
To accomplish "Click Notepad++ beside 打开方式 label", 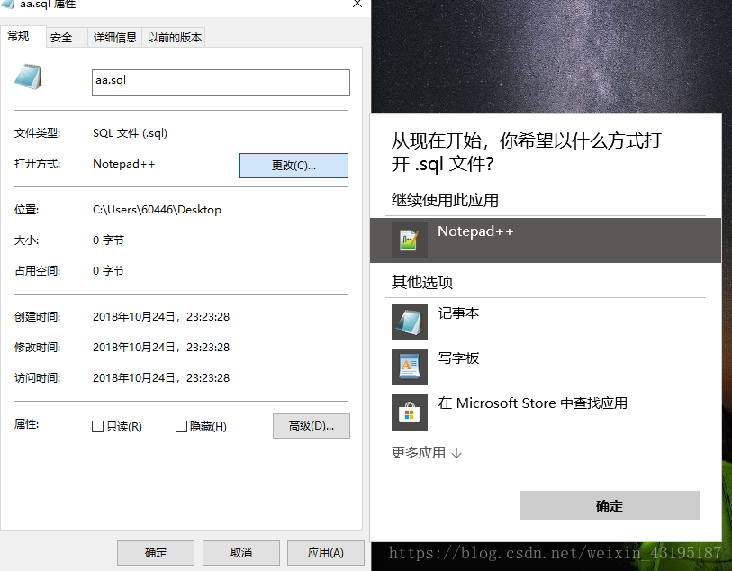I will 123,164.
